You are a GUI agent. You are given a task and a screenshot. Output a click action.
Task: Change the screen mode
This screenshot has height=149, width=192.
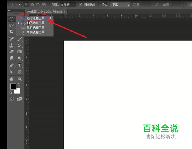click(19, 99)
